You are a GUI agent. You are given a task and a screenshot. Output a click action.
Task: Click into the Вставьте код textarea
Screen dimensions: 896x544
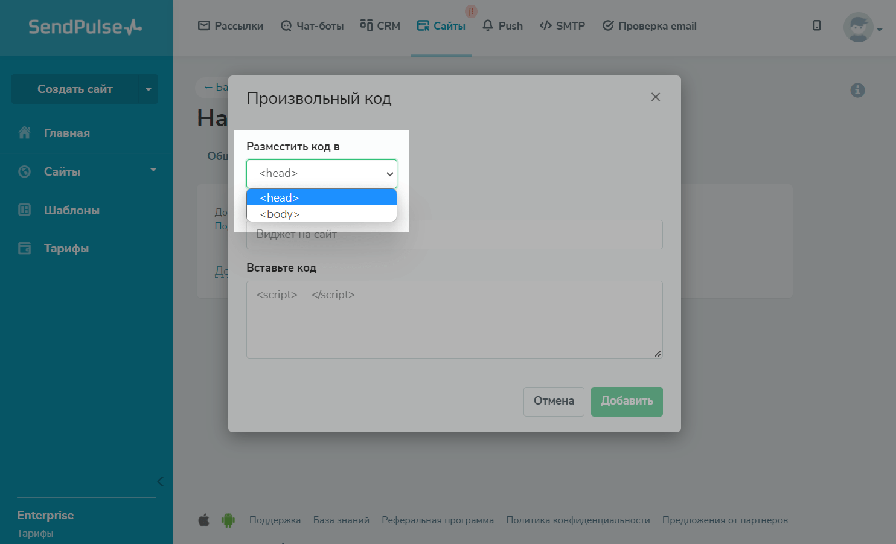[x=454, y=319]
